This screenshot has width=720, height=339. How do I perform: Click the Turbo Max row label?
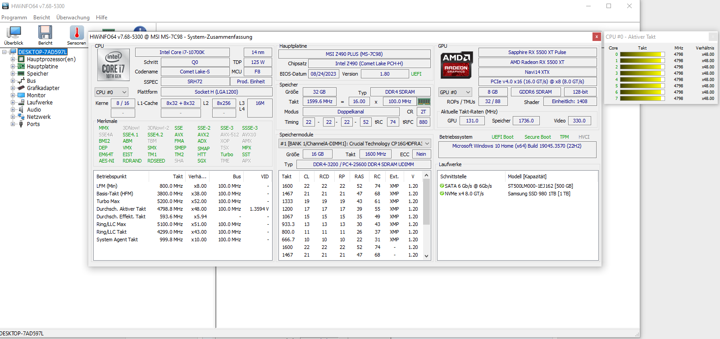pyautogui.click(x=108, y=201)
